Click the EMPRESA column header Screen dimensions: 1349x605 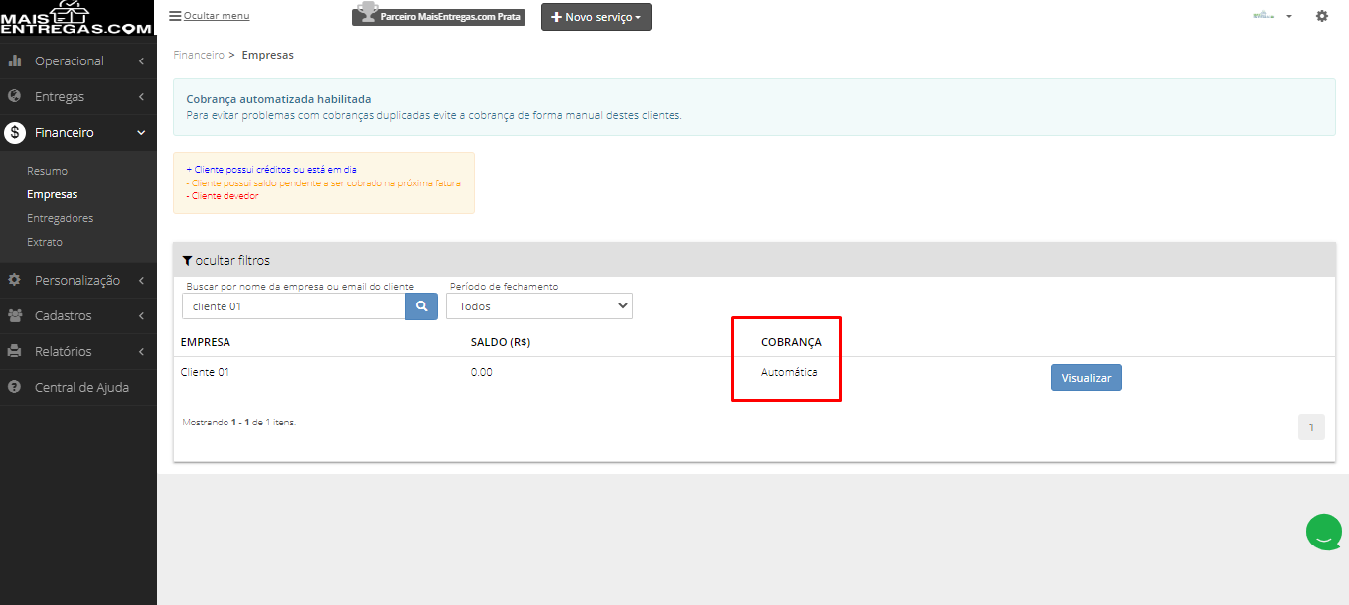[205, 342]
